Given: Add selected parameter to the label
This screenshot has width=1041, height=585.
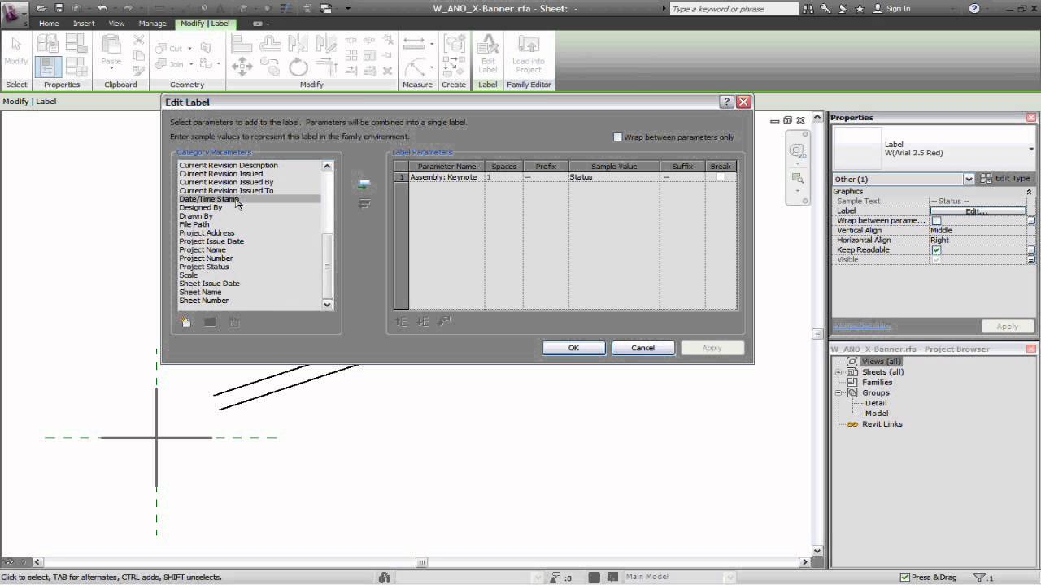Looking at the screenshot, I should tap(364, 184).
